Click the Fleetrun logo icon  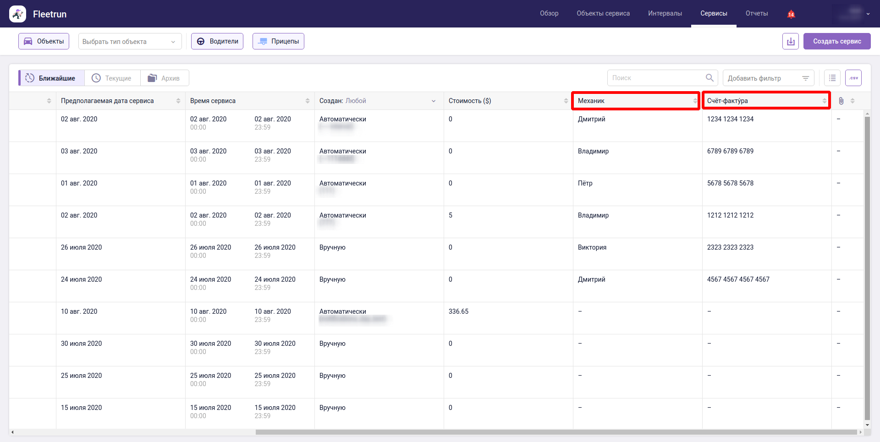17,14
